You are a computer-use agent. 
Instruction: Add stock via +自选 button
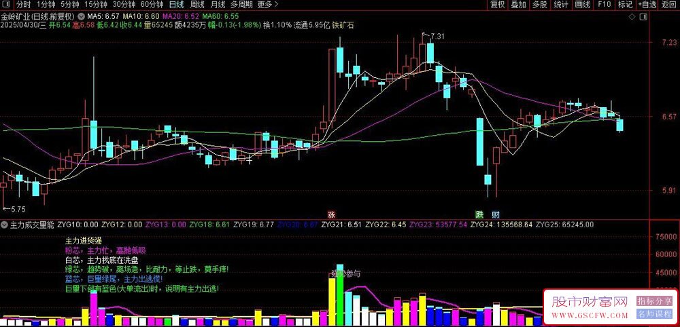(x=647, y=5)
